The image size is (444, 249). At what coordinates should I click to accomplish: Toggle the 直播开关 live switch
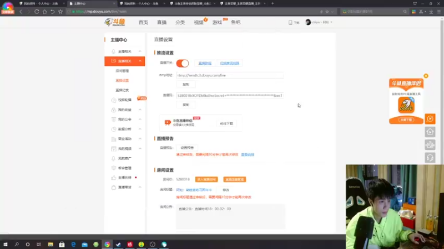tap(183, 63)
